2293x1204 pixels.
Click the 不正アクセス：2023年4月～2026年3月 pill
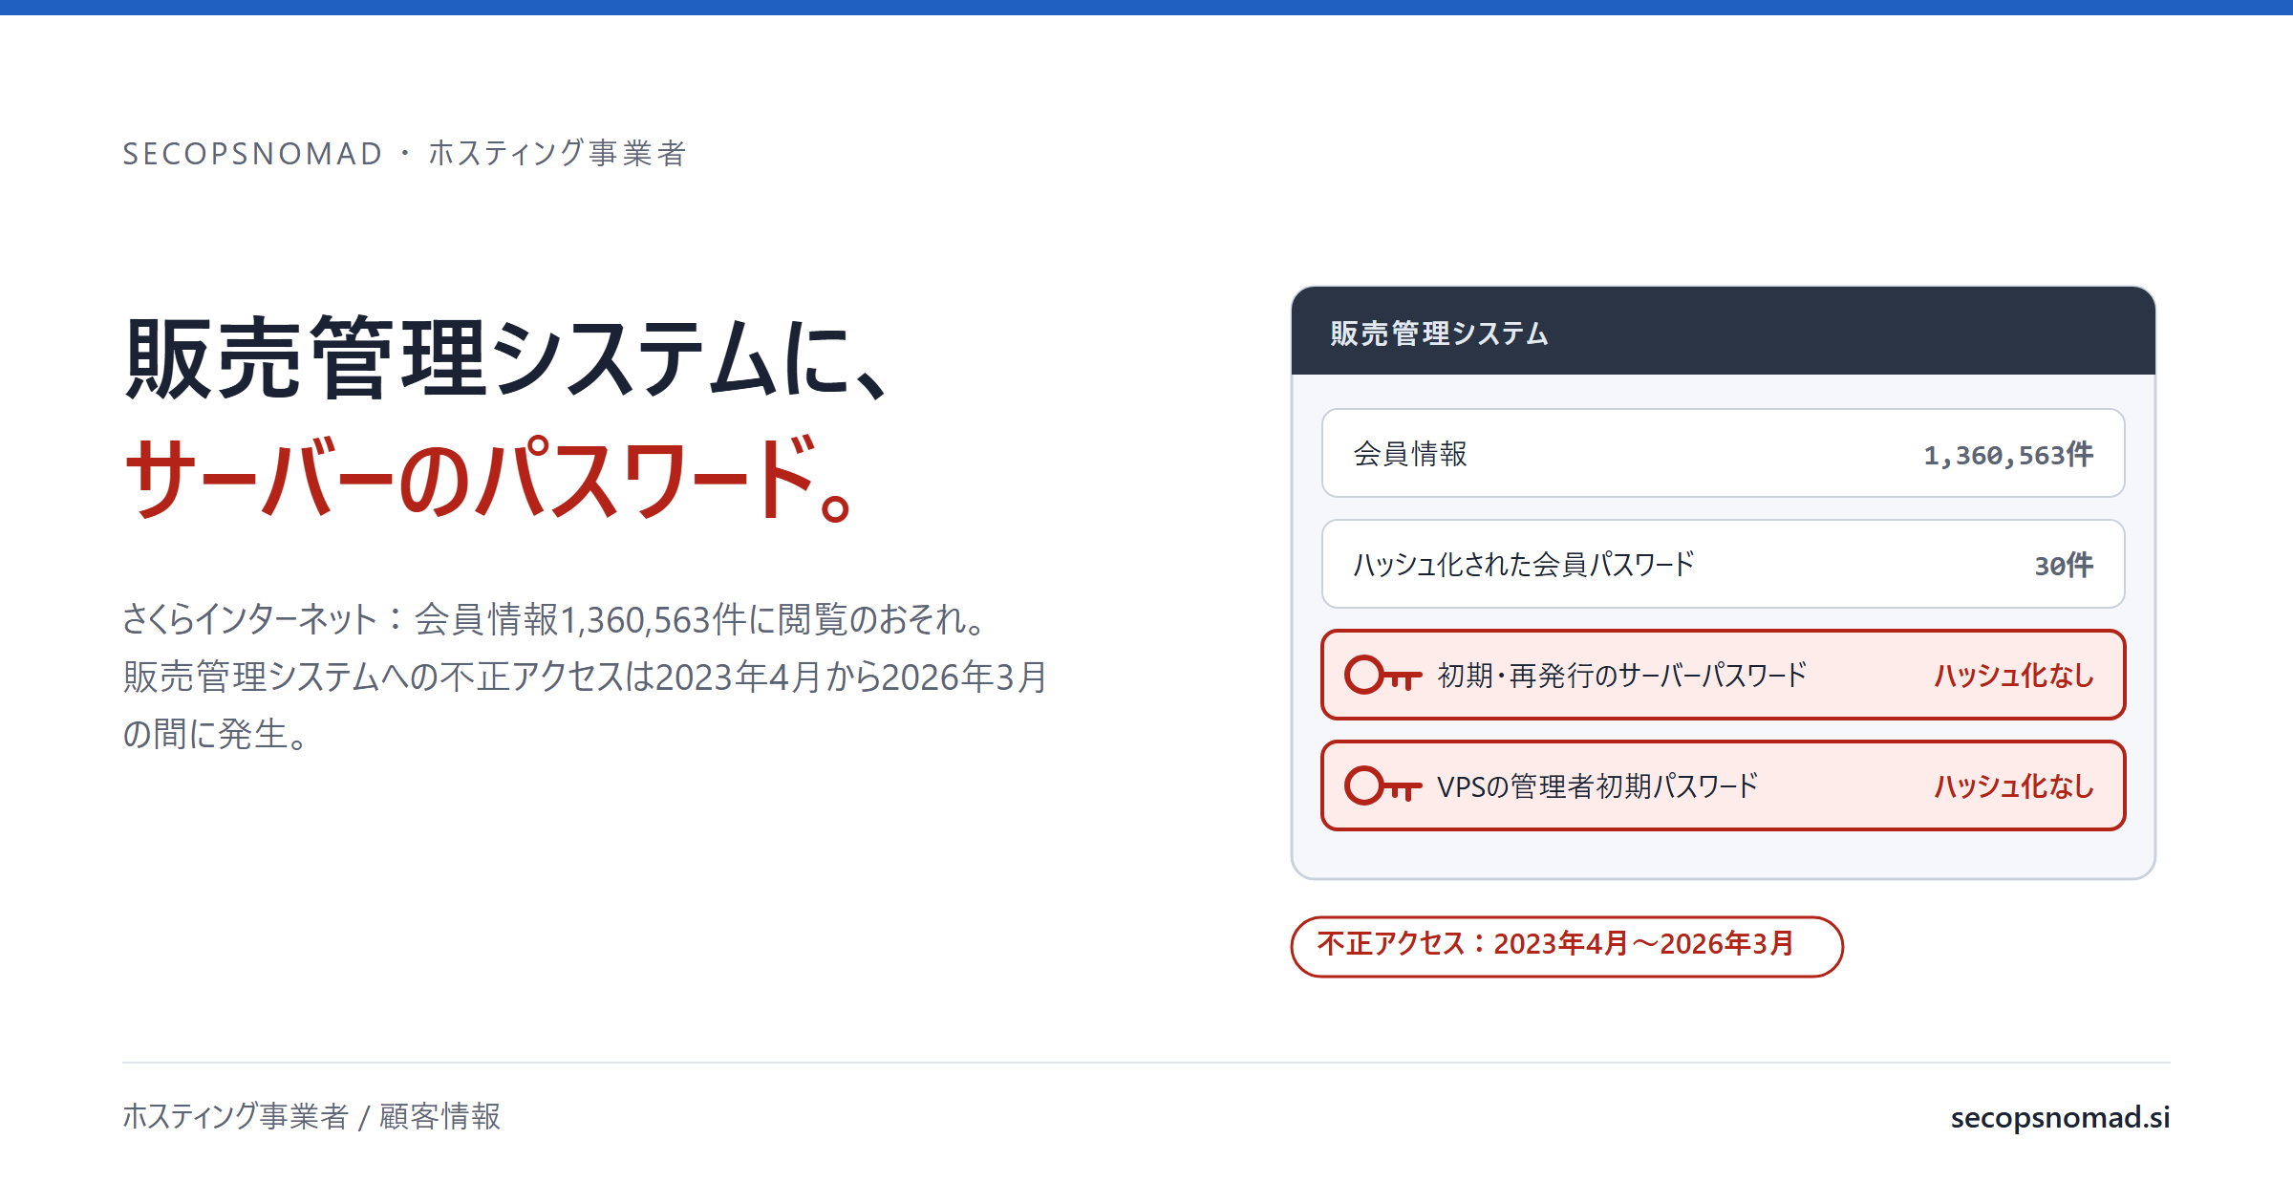[x=1567, y=946]
